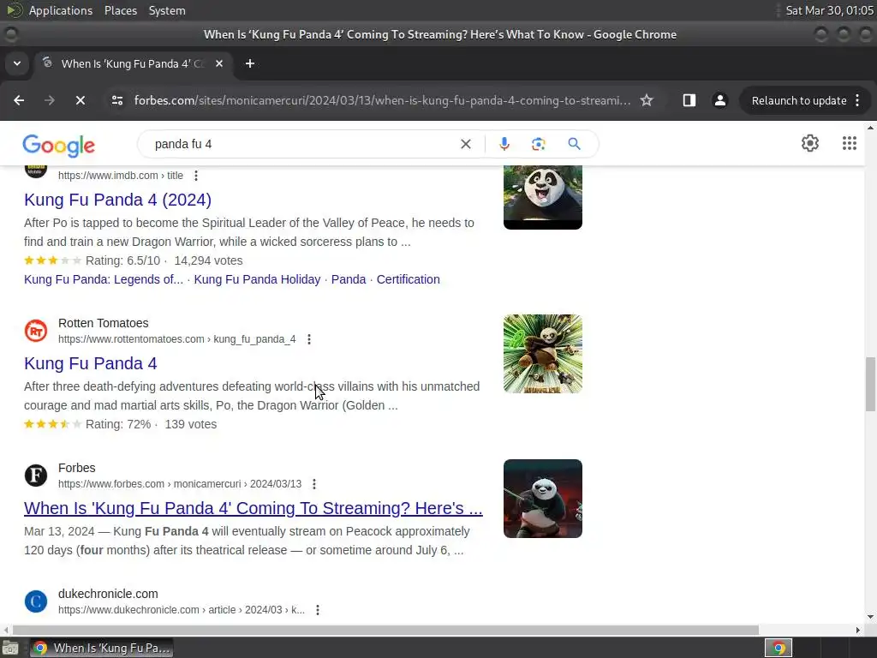The height and width of the screenshot is (658, 877).
Task: Submit search with magnifying glass icon
Action: tap(574, 144)
